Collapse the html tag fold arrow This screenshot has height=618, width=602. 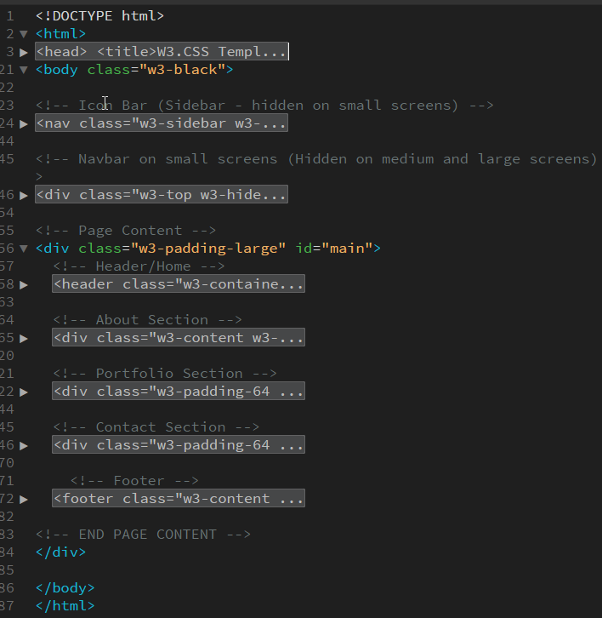click(x=24, y=34)
